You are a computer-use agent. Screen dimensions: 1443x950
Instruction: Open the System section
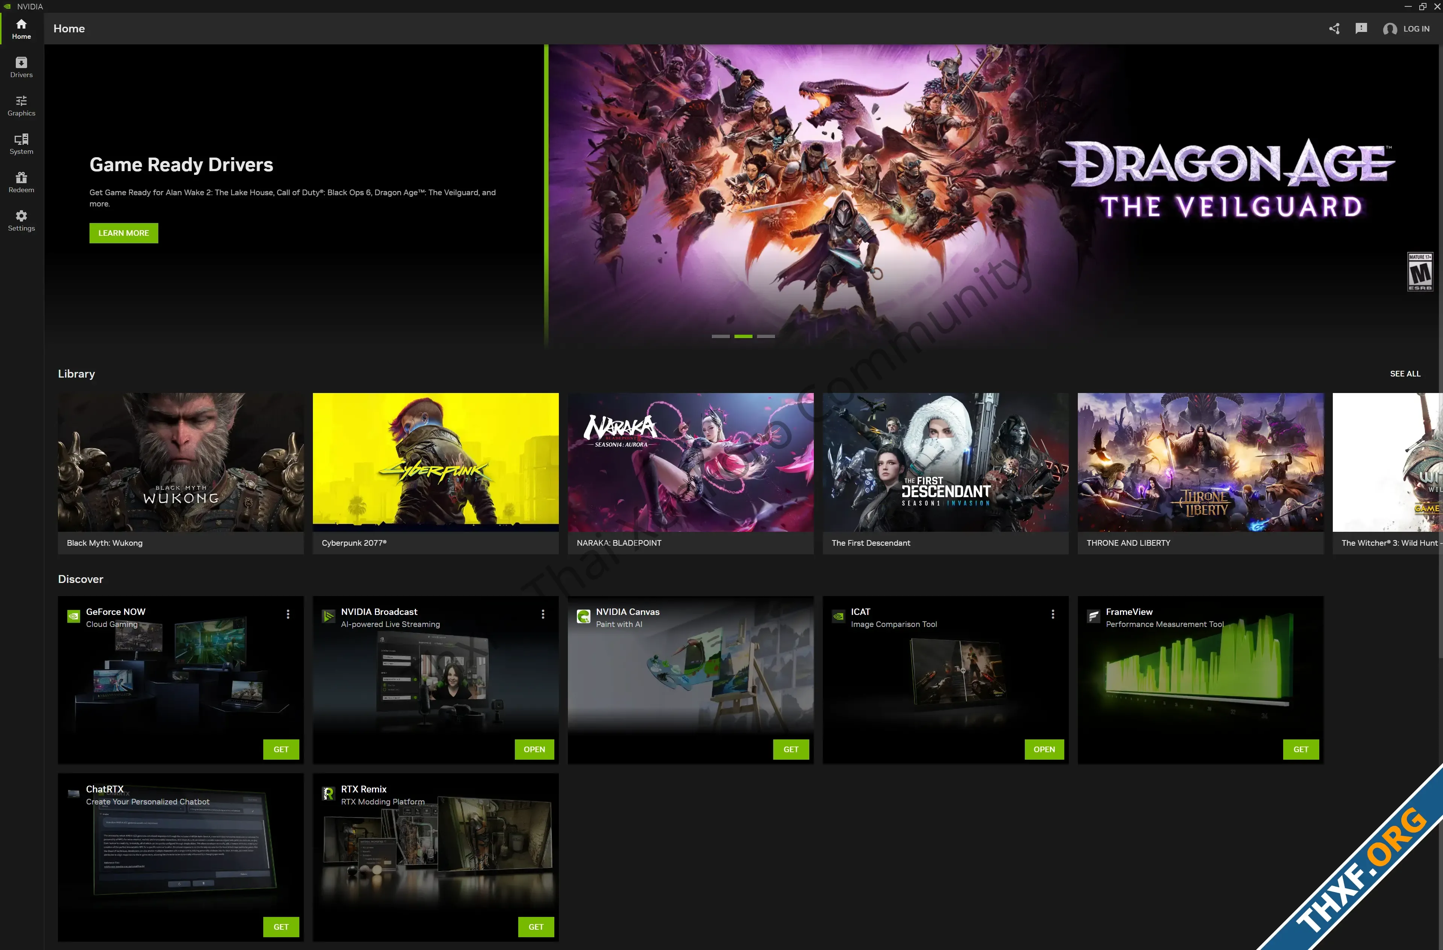pos(21,144)
